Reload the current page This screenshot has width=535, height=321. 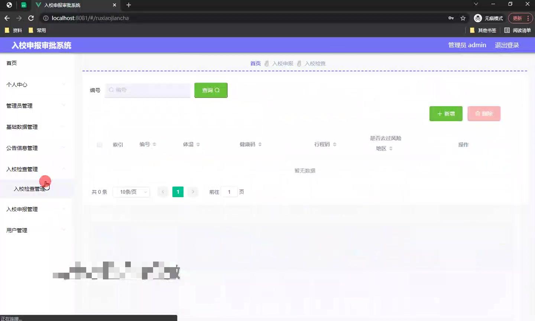coord(31,18)
